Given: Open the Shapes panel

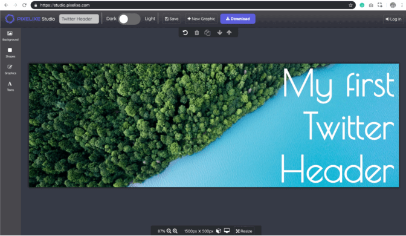Looking at the screenshot, I should point(10,53).
